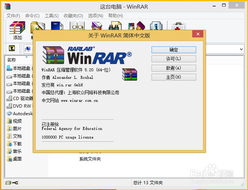Select the 下载 folder

click(x=14, y=144)
